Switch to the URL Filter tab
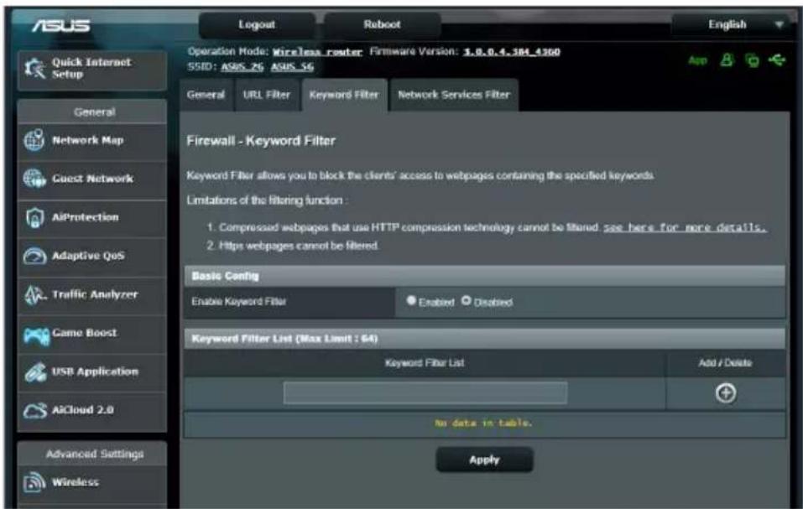Image resolution: width=803 pixels, height=509 pixels. [x=266, y=95]
